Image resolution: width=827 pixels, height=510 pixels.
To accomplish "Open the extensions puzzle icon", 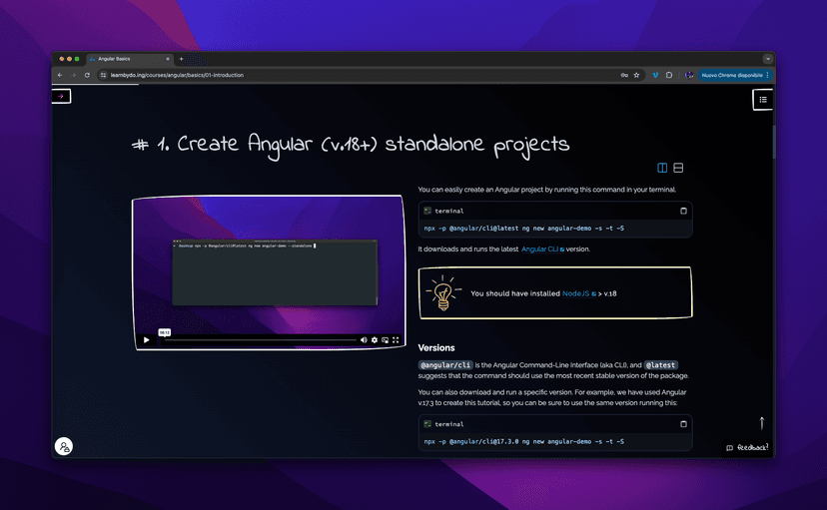I will point(669,75).
